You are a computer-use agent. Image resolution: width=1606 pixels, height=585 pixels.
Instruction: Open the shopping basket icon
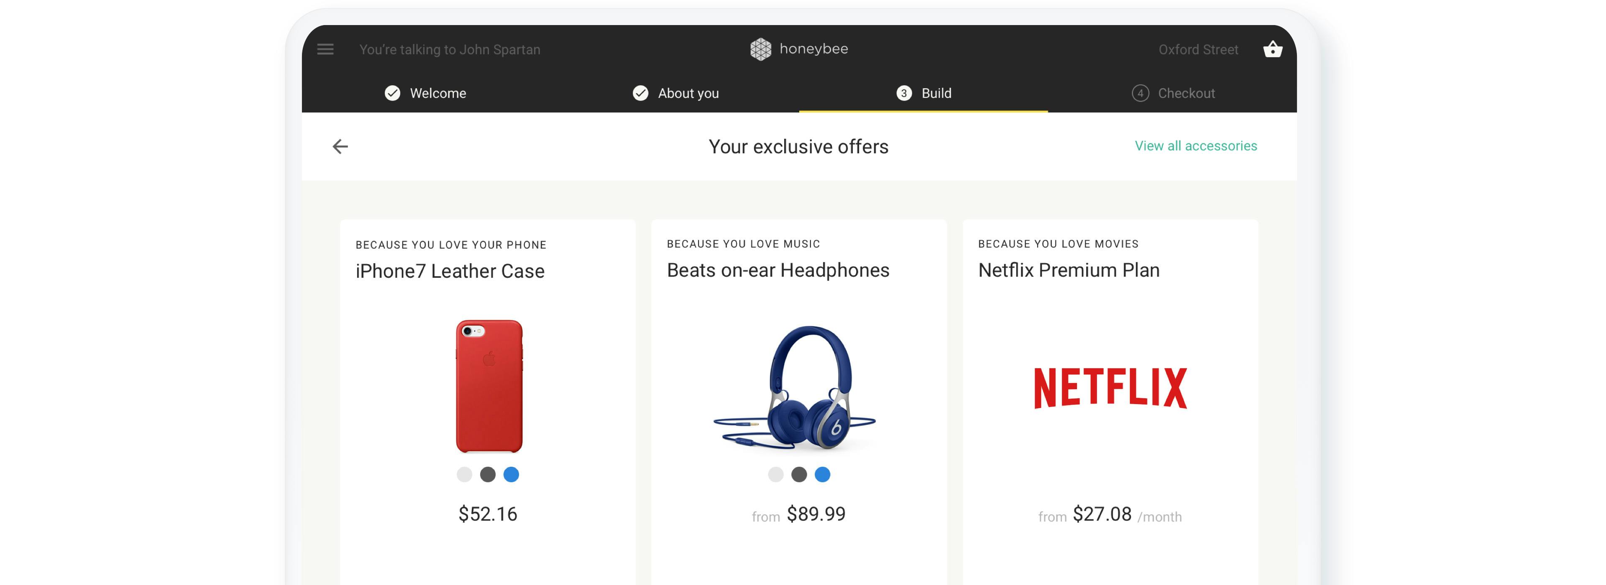click(1272, 49)
